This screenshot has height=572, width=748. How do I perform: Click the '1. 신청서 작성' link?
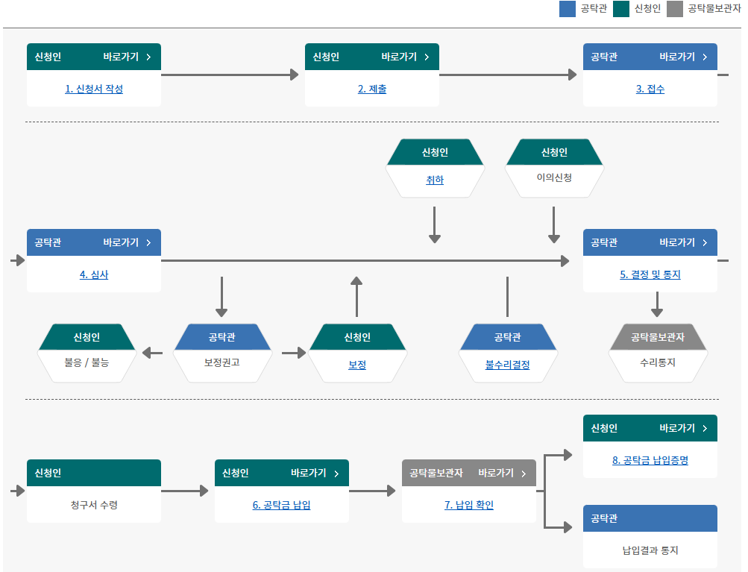(x=94, y=89)
